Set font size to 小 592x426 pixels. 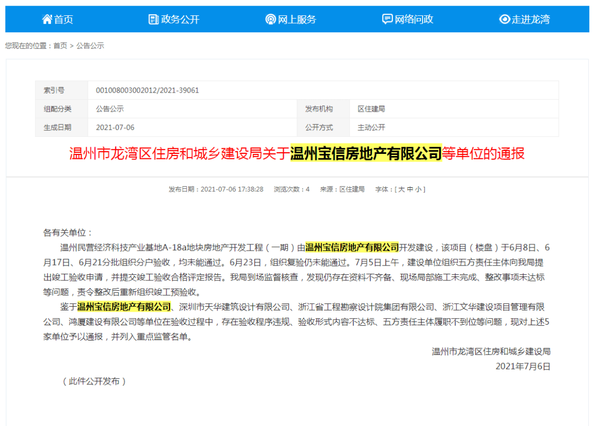[418, 189]
